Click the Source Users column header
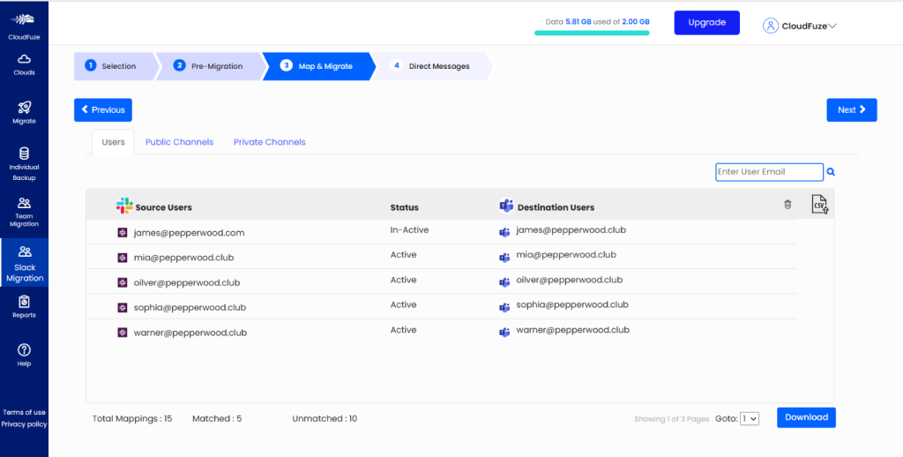The width and height of the screenshot is (903, 457). (x=163, y=207)
